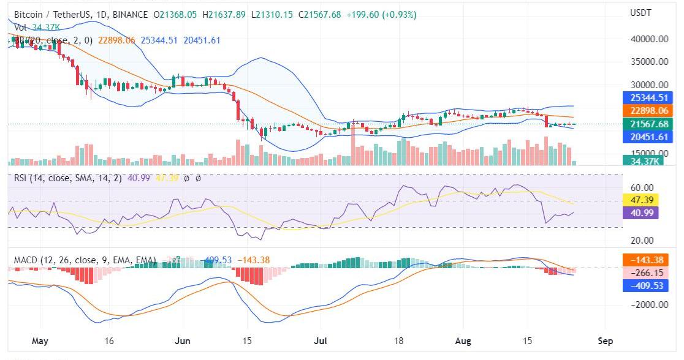Click the blue 20451.61 lower band price label
The width and height of the screenshot is (684, 360).
(647, 137)
